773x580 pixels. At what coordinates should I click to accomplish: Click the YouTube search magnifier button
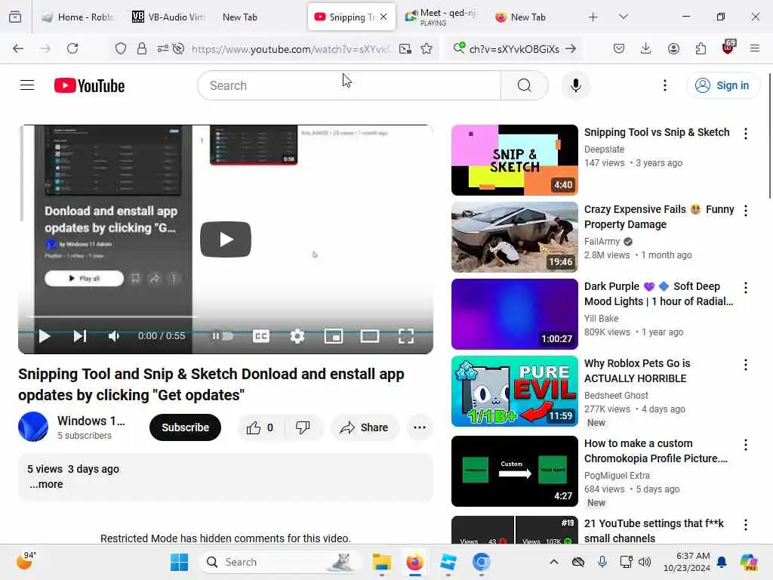click(524, 85)
